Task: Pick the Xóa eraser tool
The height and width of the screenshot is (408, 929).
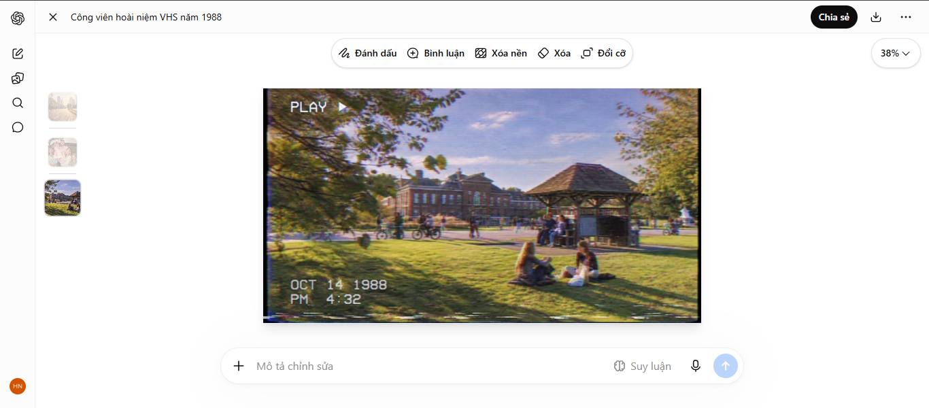Action: 554,53
